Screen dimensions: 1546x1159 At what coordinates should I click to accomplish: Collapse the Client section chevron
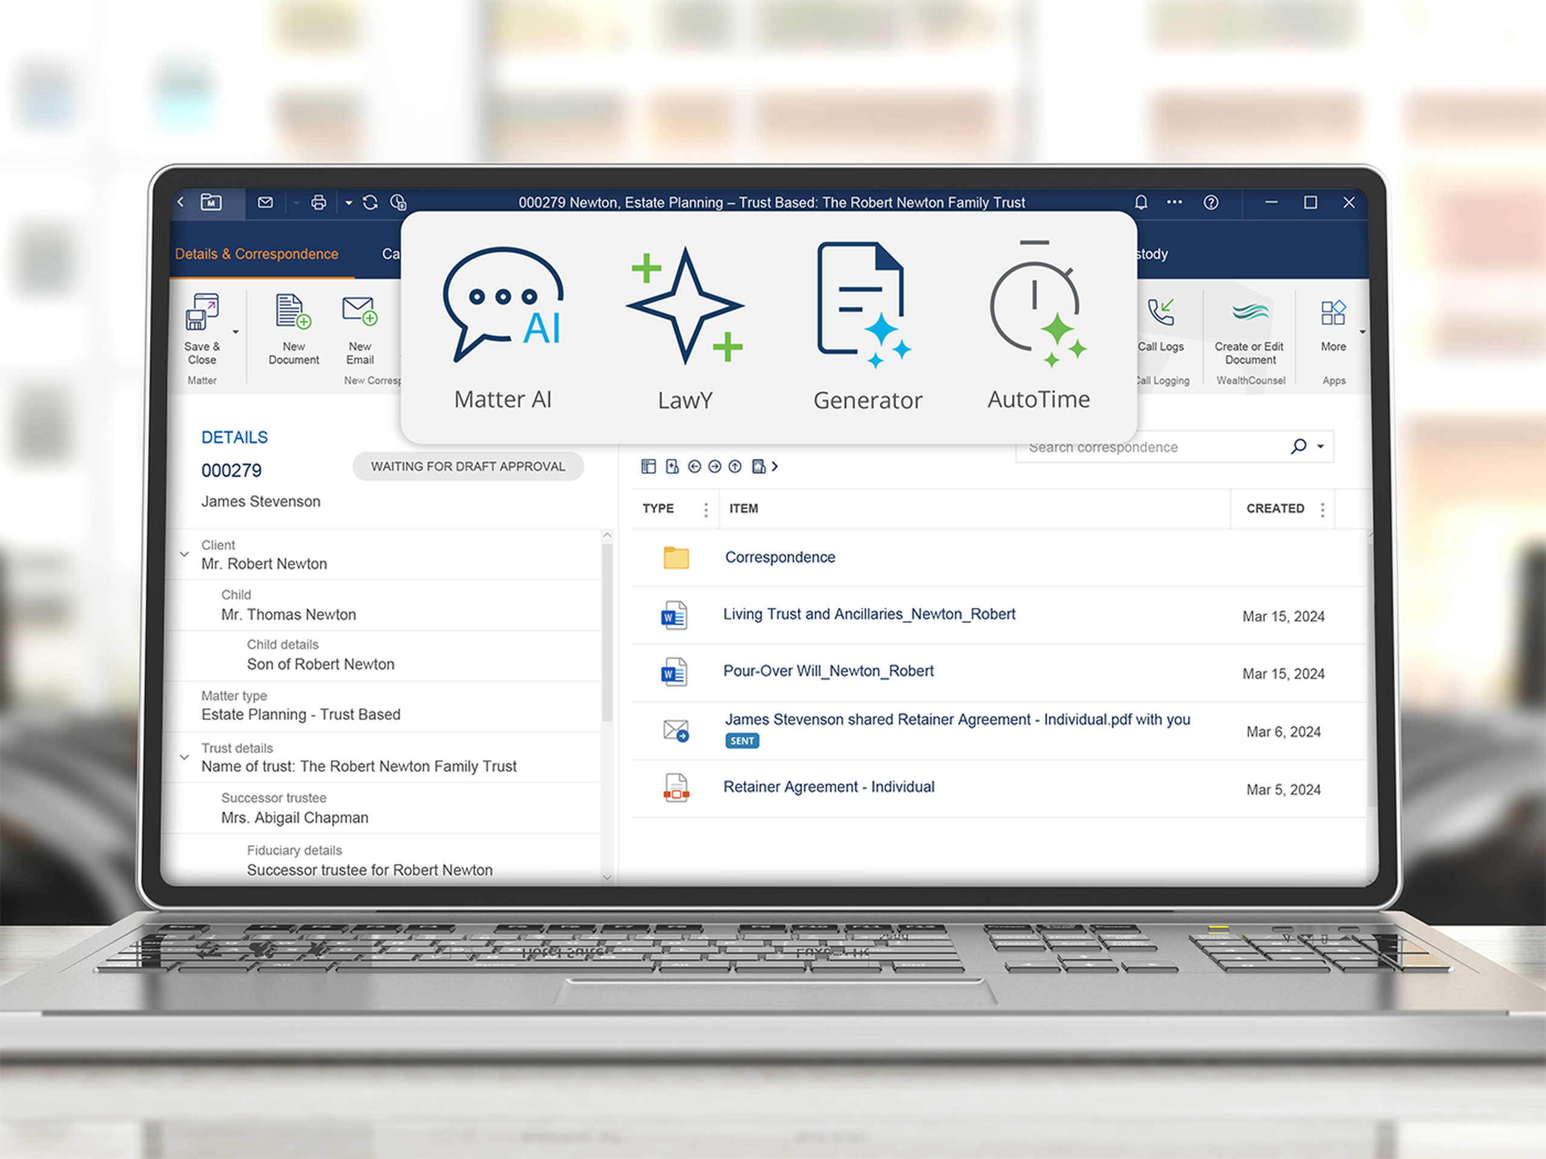pyautogui.click(x=185, y=554)
